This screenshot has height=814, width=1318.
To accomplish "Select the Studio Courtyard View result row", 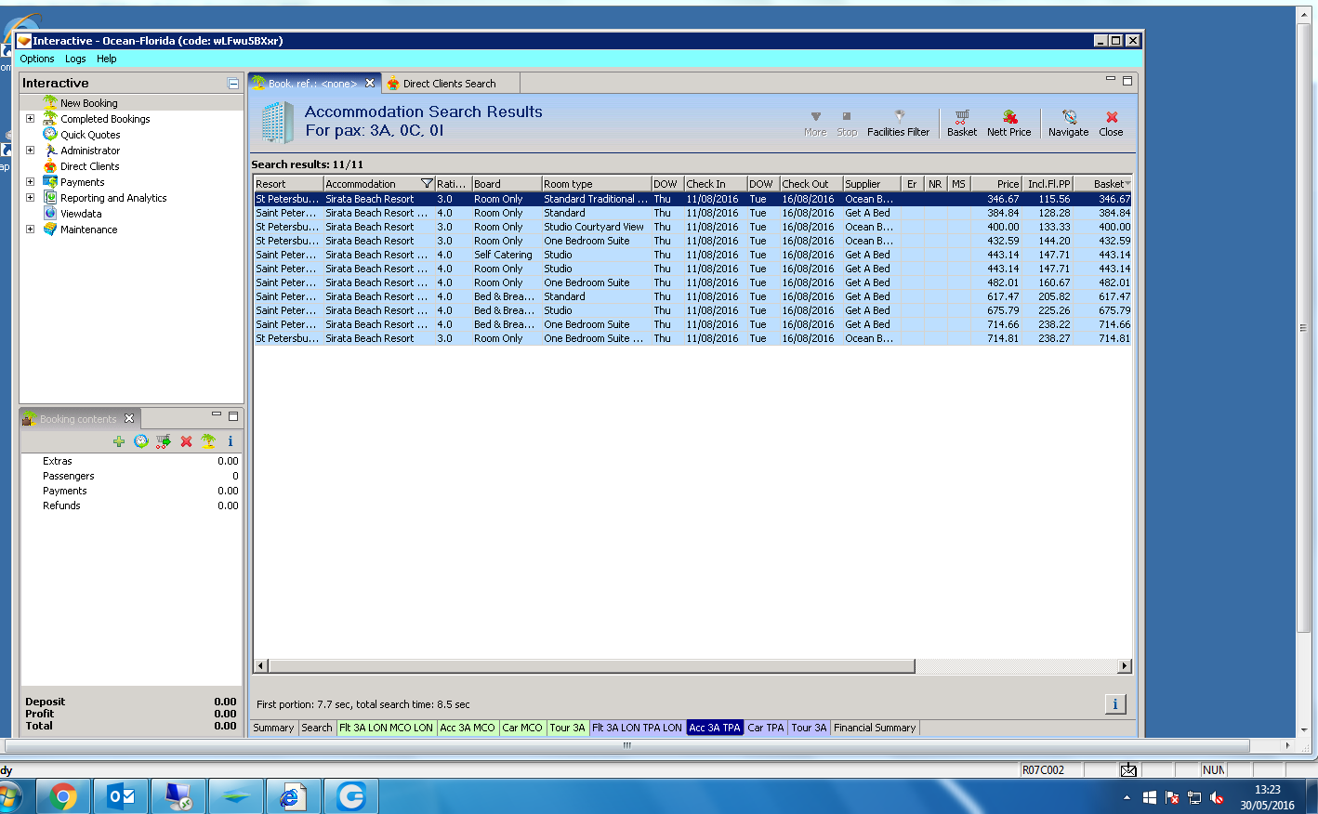I will click(692, 227).
